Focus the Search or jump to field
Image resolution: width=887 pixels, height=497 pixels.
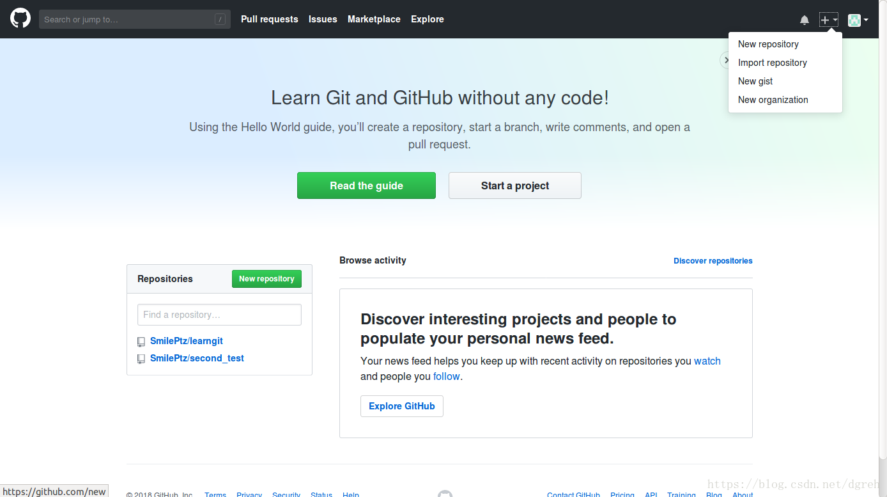click(x=135, y=19)
